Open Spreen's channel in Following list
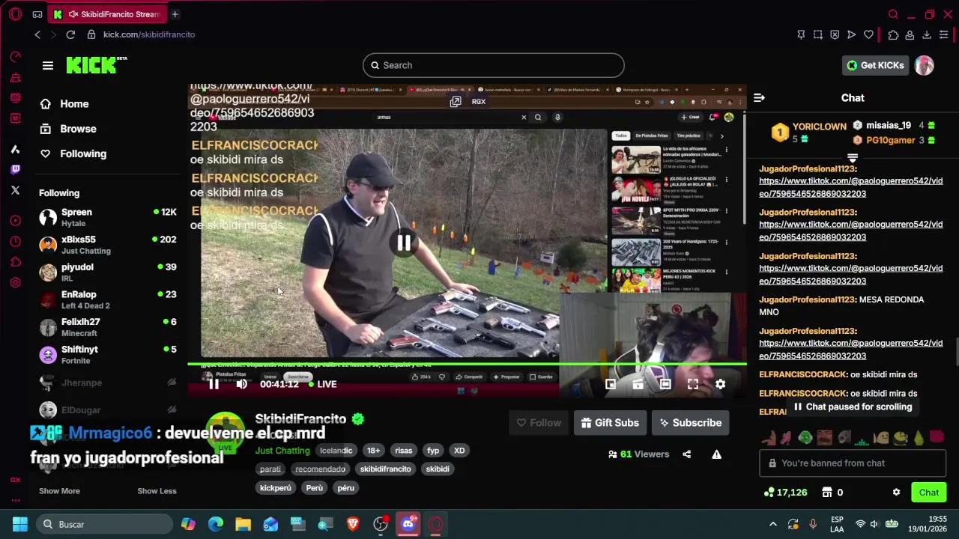This screenshot has height=539, width=959. pyautogui.click(x=108, y=217)
